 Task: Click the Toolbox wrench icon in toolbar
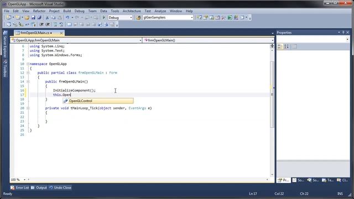pos(223,18)
